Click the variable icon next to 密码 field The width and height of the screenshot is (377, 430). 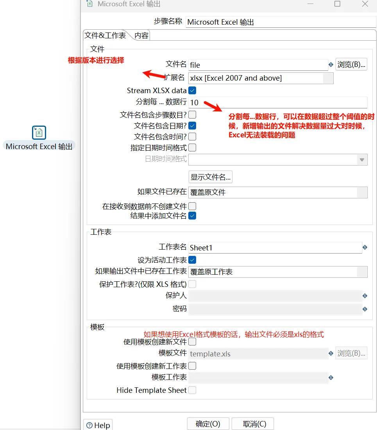365,309
